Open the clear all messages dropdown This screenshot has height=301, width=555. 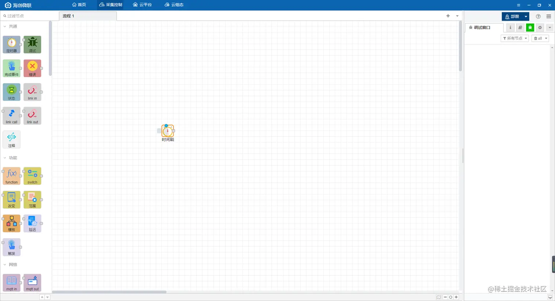point(540,38)
